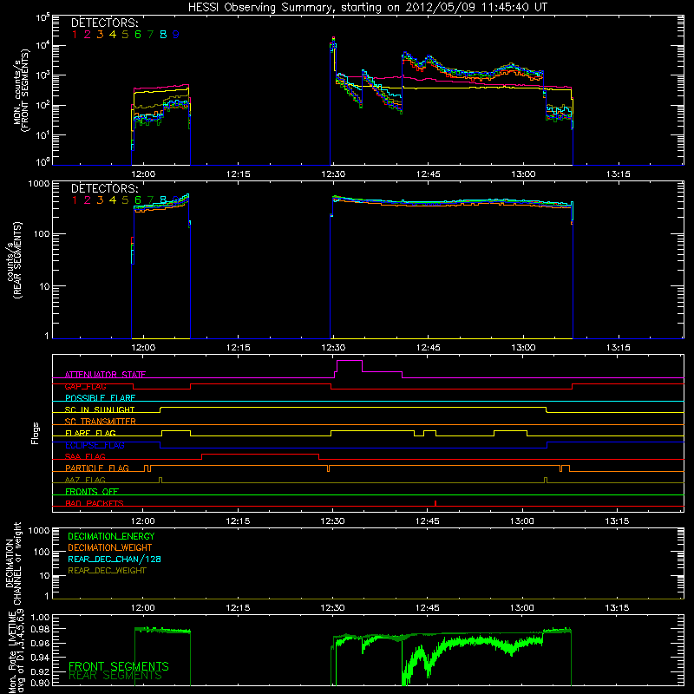The height and width of the screenshot is (694, 694).
Task: Select the DECIMATION_ENERGY legend entry
Action: click(111, 536)
